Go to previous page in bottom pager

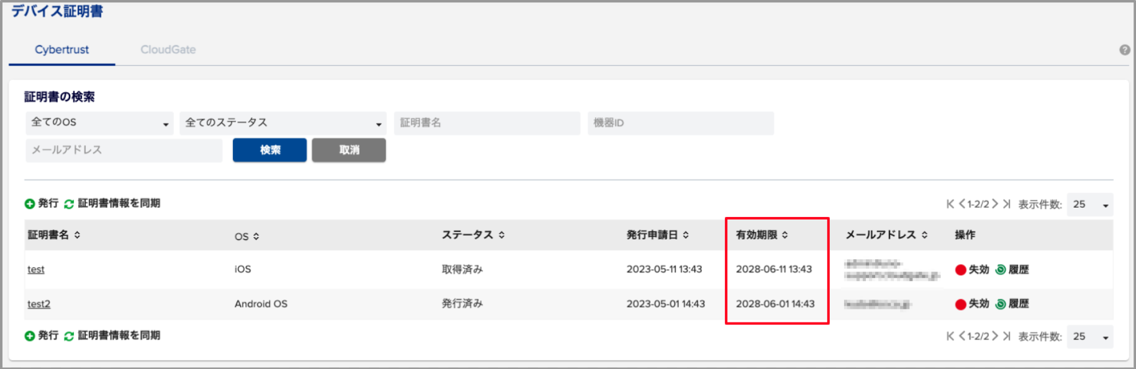coord(962,336)
